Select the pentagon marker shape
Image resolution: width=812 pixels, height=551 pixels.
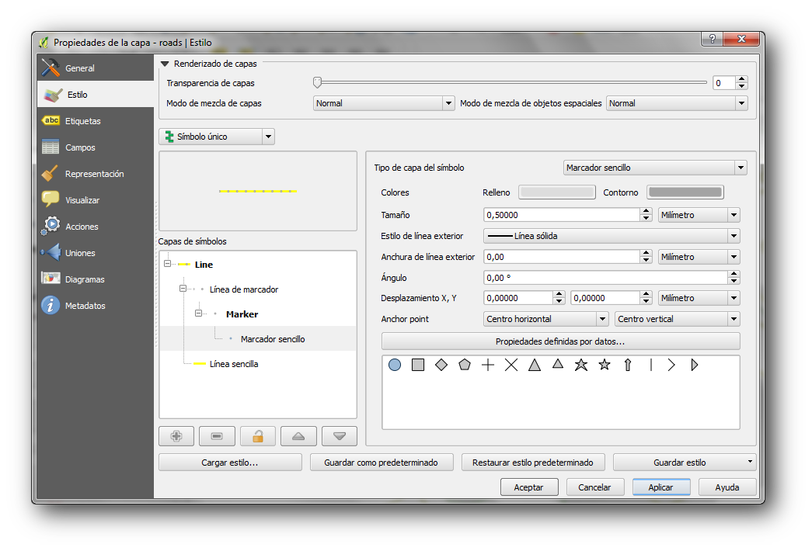click(465, 365)
